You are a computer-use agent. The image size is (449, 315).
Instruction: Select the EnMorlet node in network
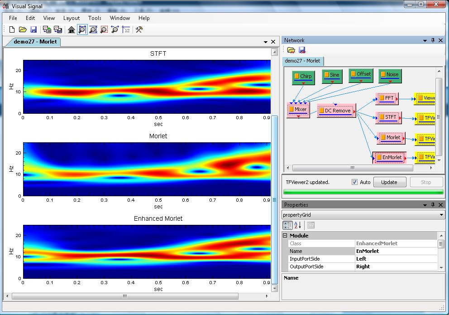point(389,158)
